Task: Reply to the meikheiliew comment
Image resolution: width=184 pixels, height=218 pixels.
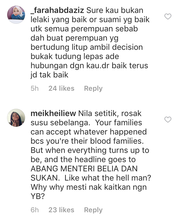Action: coord(93,210)
